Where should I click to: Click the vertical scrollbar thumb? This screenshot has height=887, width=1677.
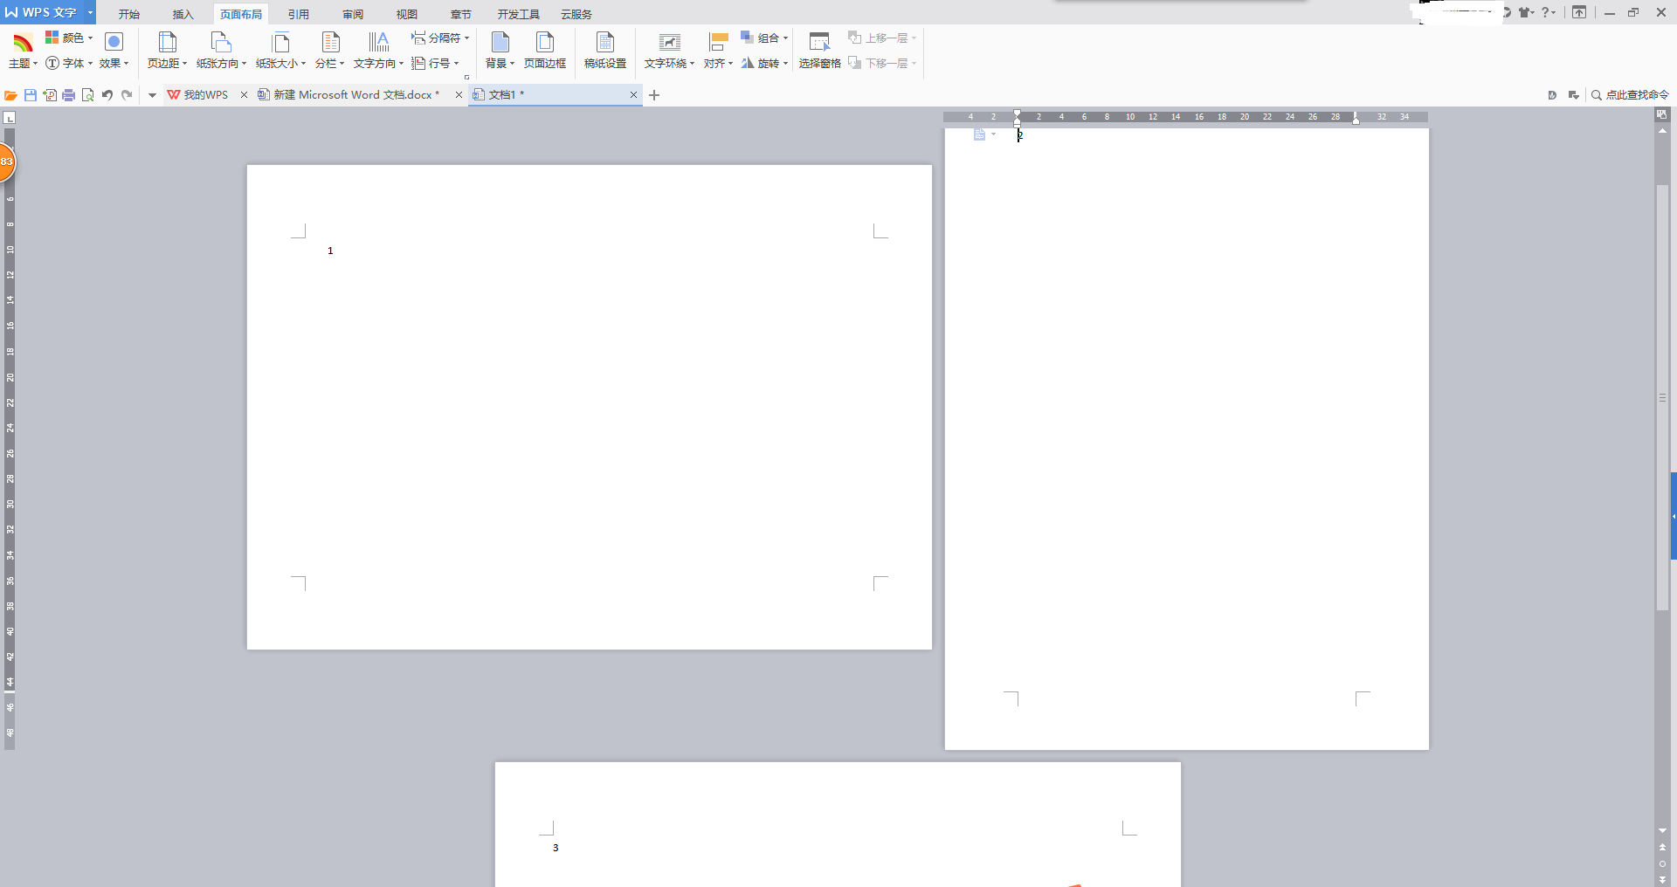1663,397
